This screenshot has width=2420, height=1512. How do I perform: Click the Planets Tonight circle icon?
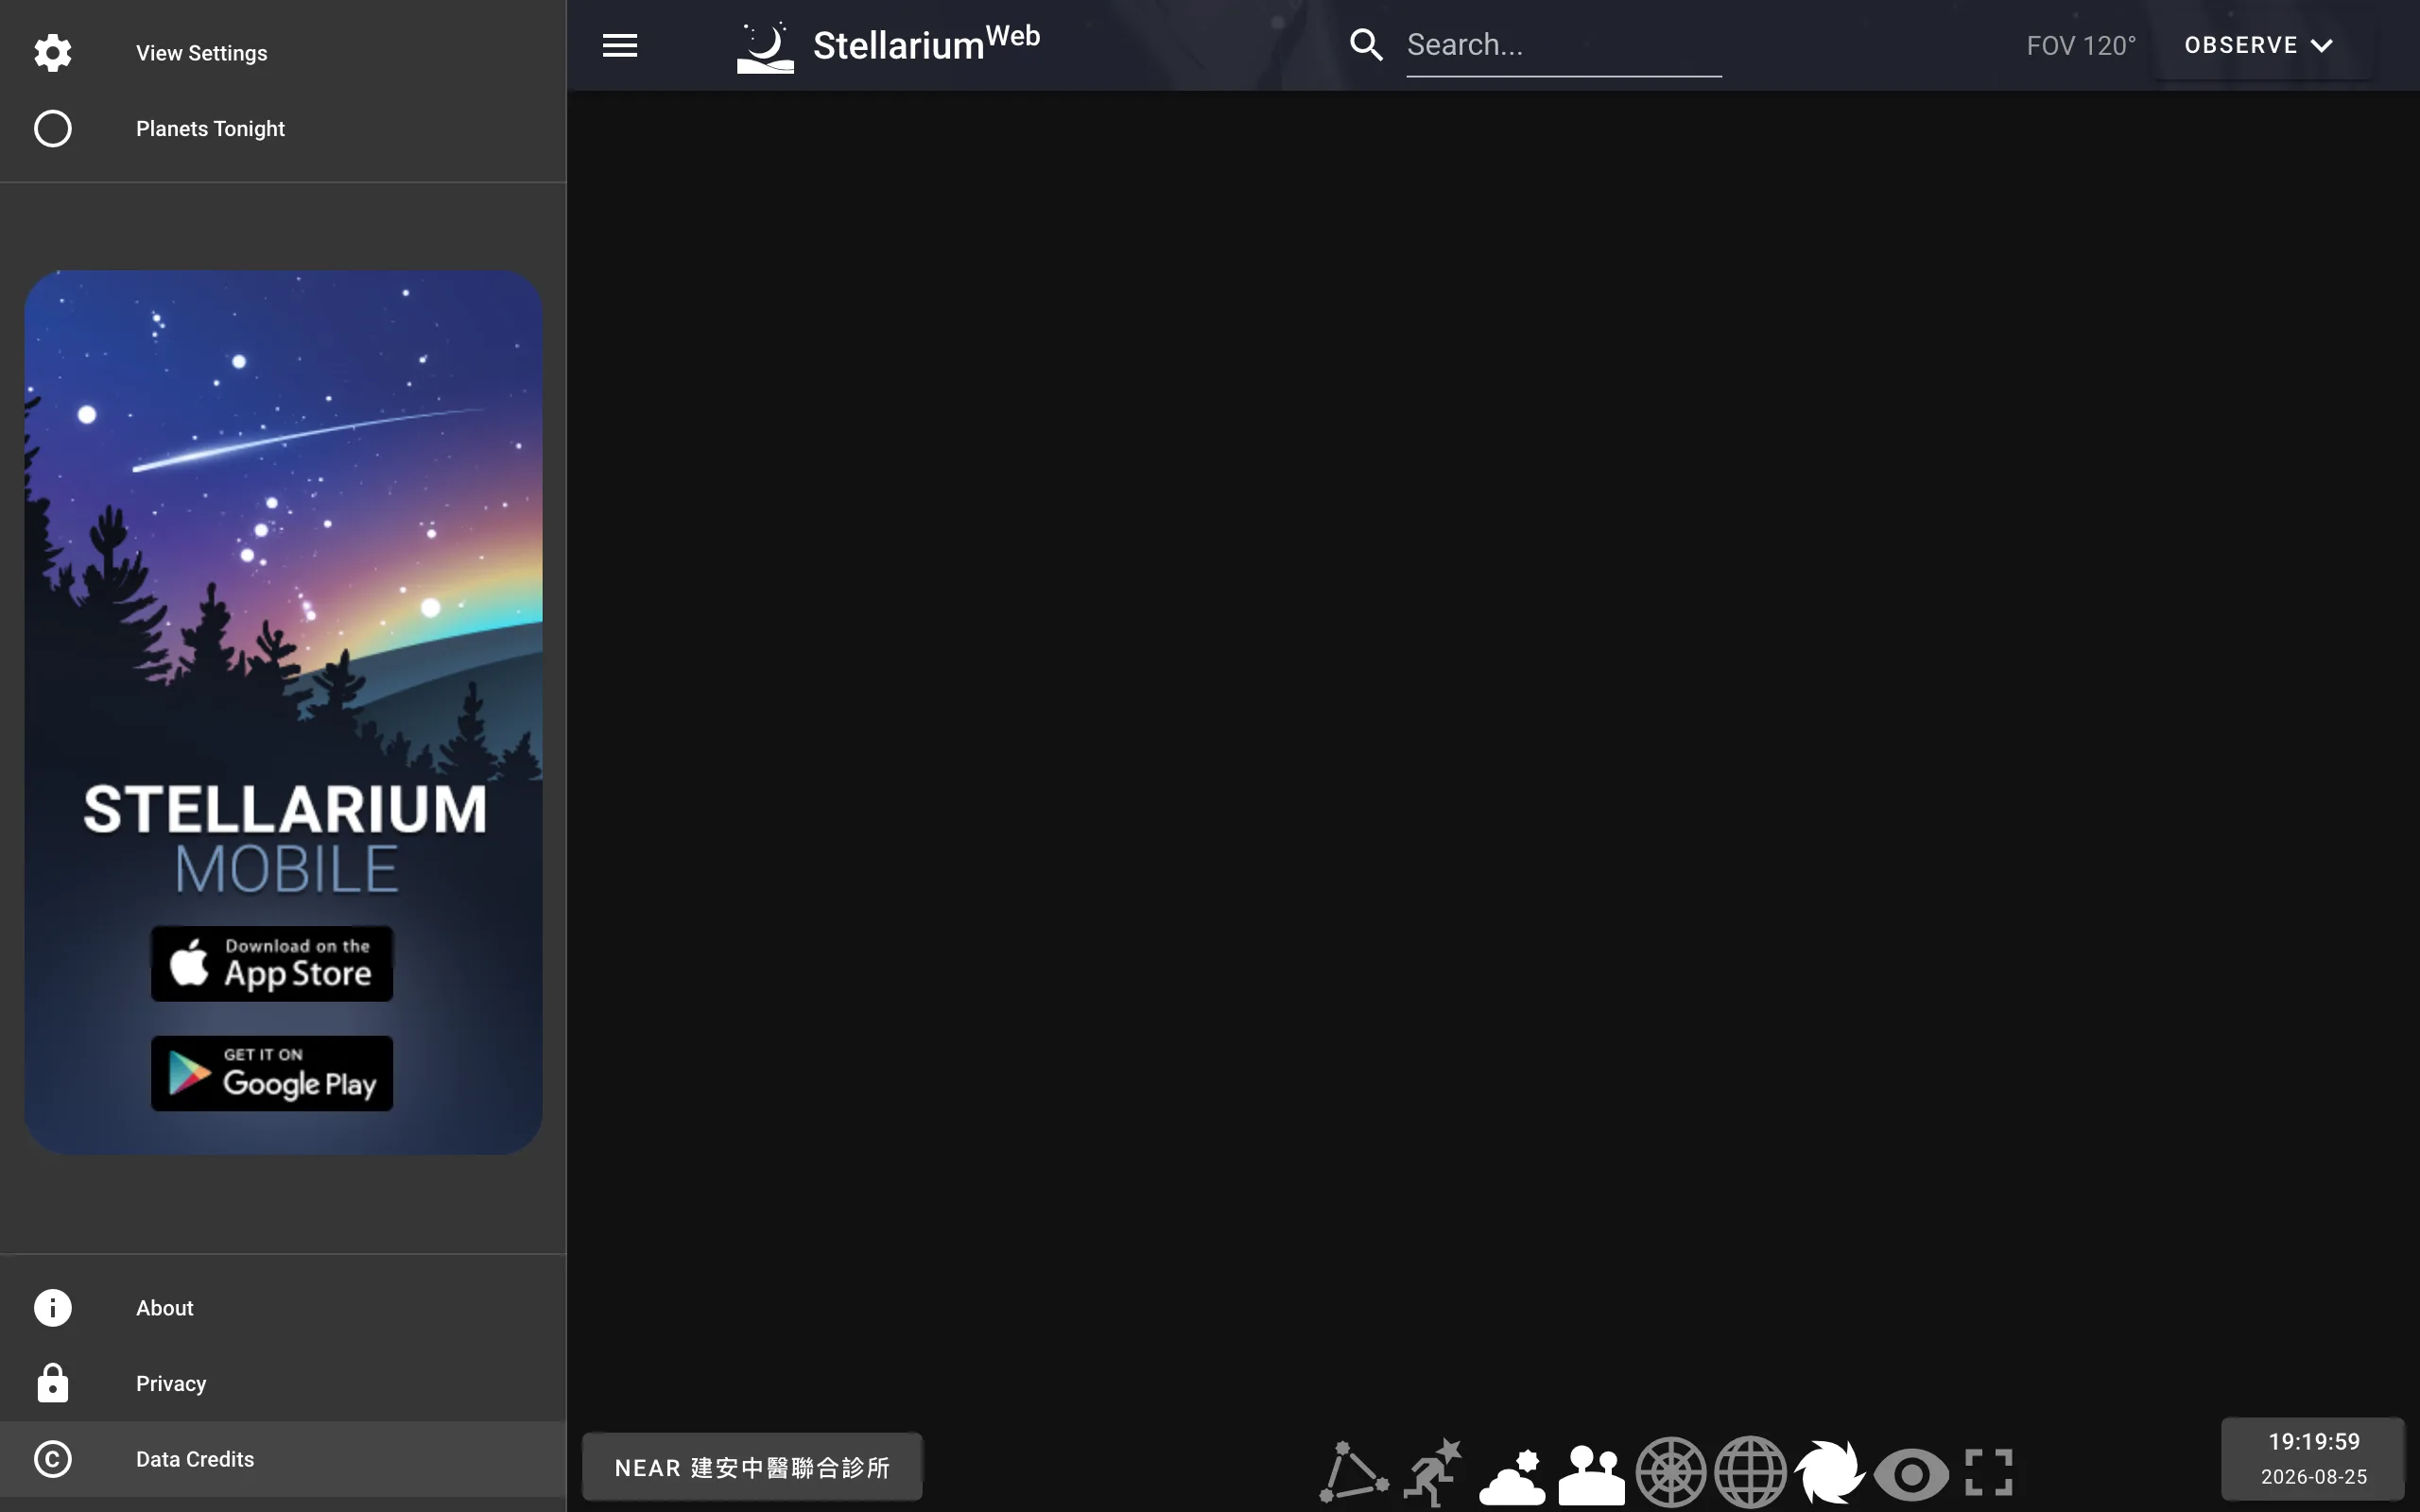(x=53, y=128)
